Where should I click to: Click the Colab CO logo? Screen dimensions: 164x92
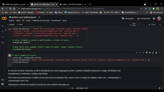tap(4, 18)
